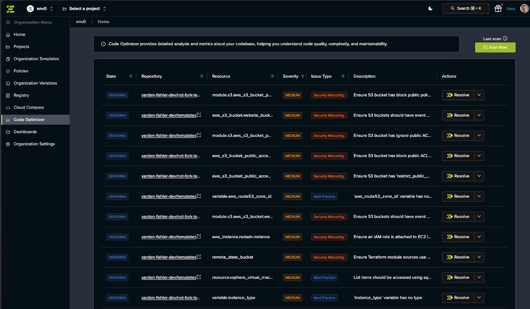Open the gift notifications icon
Viewport: 530px width, 309px height.
click(498, 8)
